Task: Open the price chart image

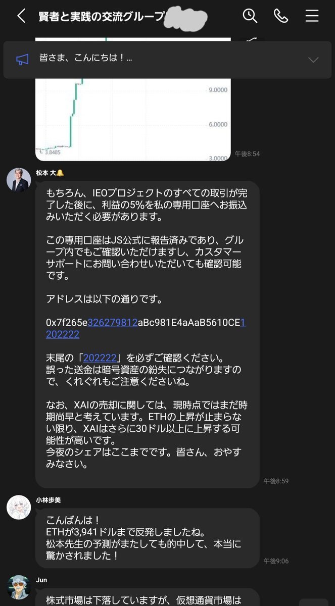Action: coord(133,99)
